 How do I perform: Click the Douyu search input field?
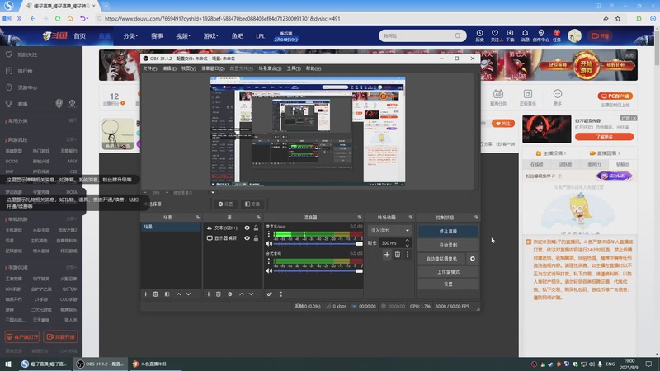pos(417,35)
